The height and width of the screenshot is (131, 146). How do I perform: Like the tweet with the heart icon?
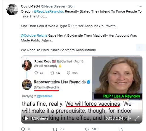click(87, 129)
